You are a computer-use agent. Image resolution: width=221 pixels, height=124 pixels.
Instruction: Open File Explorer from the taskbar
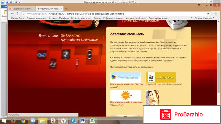(x=43, y=121)
